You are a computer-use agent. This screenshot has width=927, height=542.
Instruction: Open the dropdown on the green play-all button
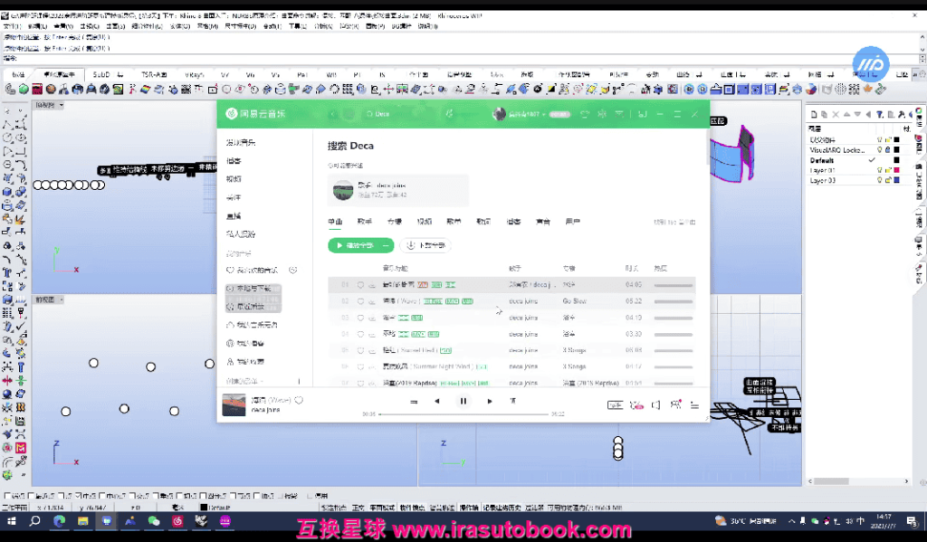(x=386, y=245)
